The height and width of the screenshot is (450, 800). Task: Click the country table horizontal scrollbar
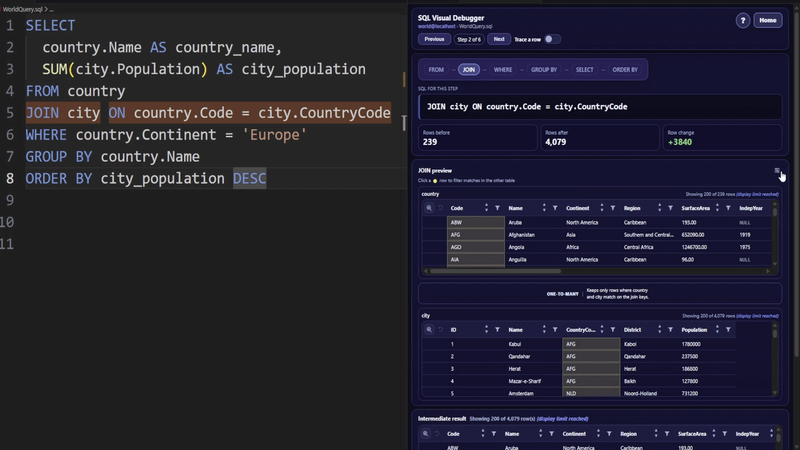tap(496, 271)
